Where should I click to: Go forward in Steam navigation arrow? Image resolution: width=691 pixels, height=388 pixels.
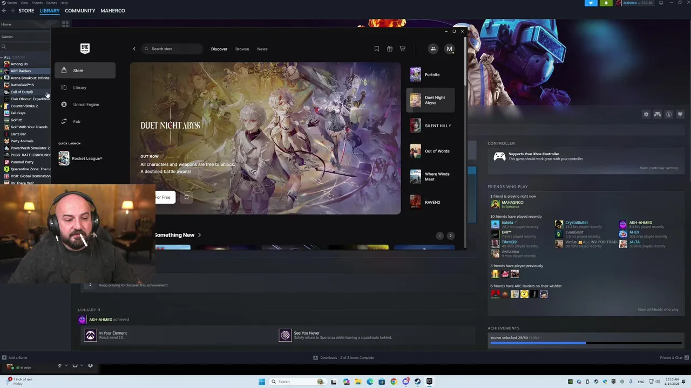coord(12,11)
